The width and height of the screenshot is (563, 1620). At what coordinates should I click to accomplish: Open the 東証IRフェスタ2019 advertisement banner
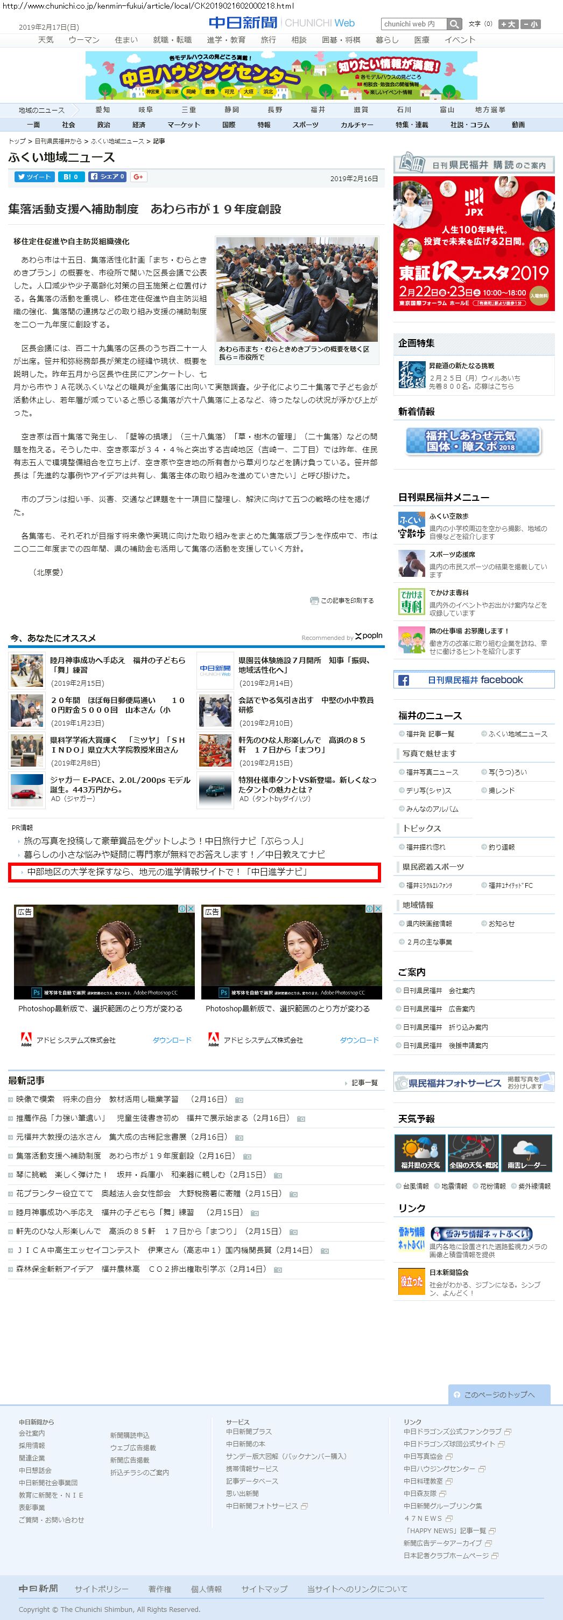tap(474, 243)
